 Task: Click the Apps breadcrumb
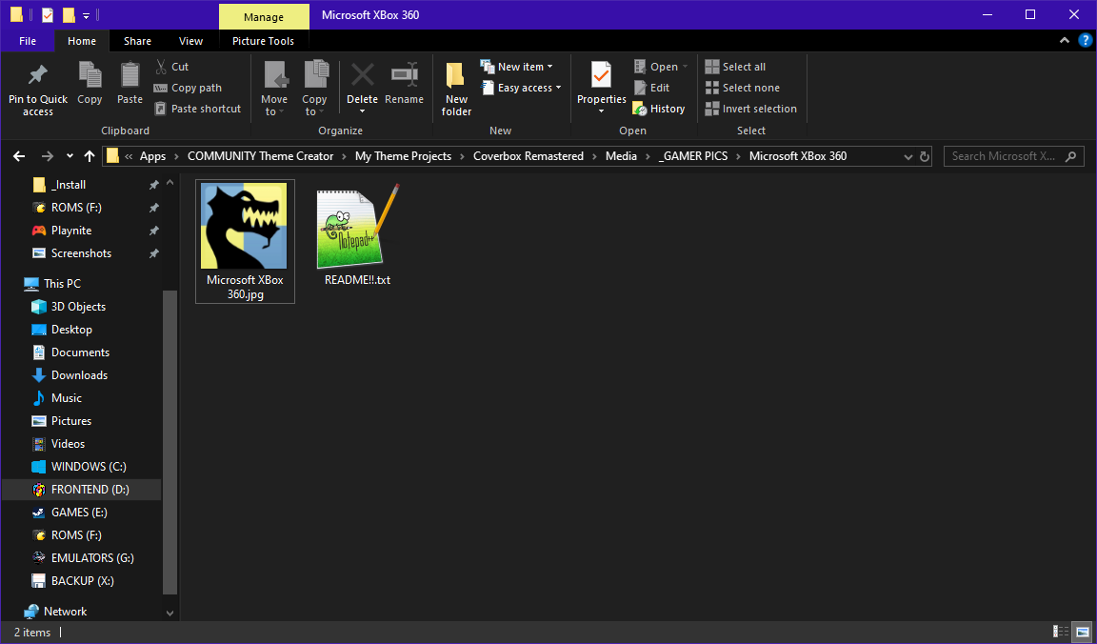pos(152,156)
